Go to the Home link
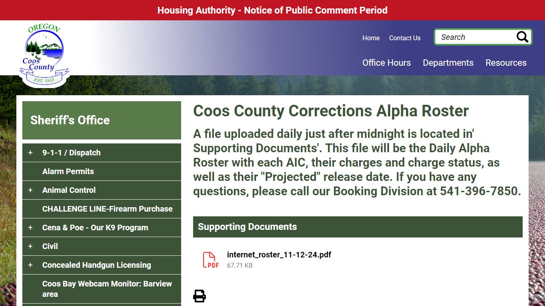Viewport: 545px width, 306px height. [371, 38]
